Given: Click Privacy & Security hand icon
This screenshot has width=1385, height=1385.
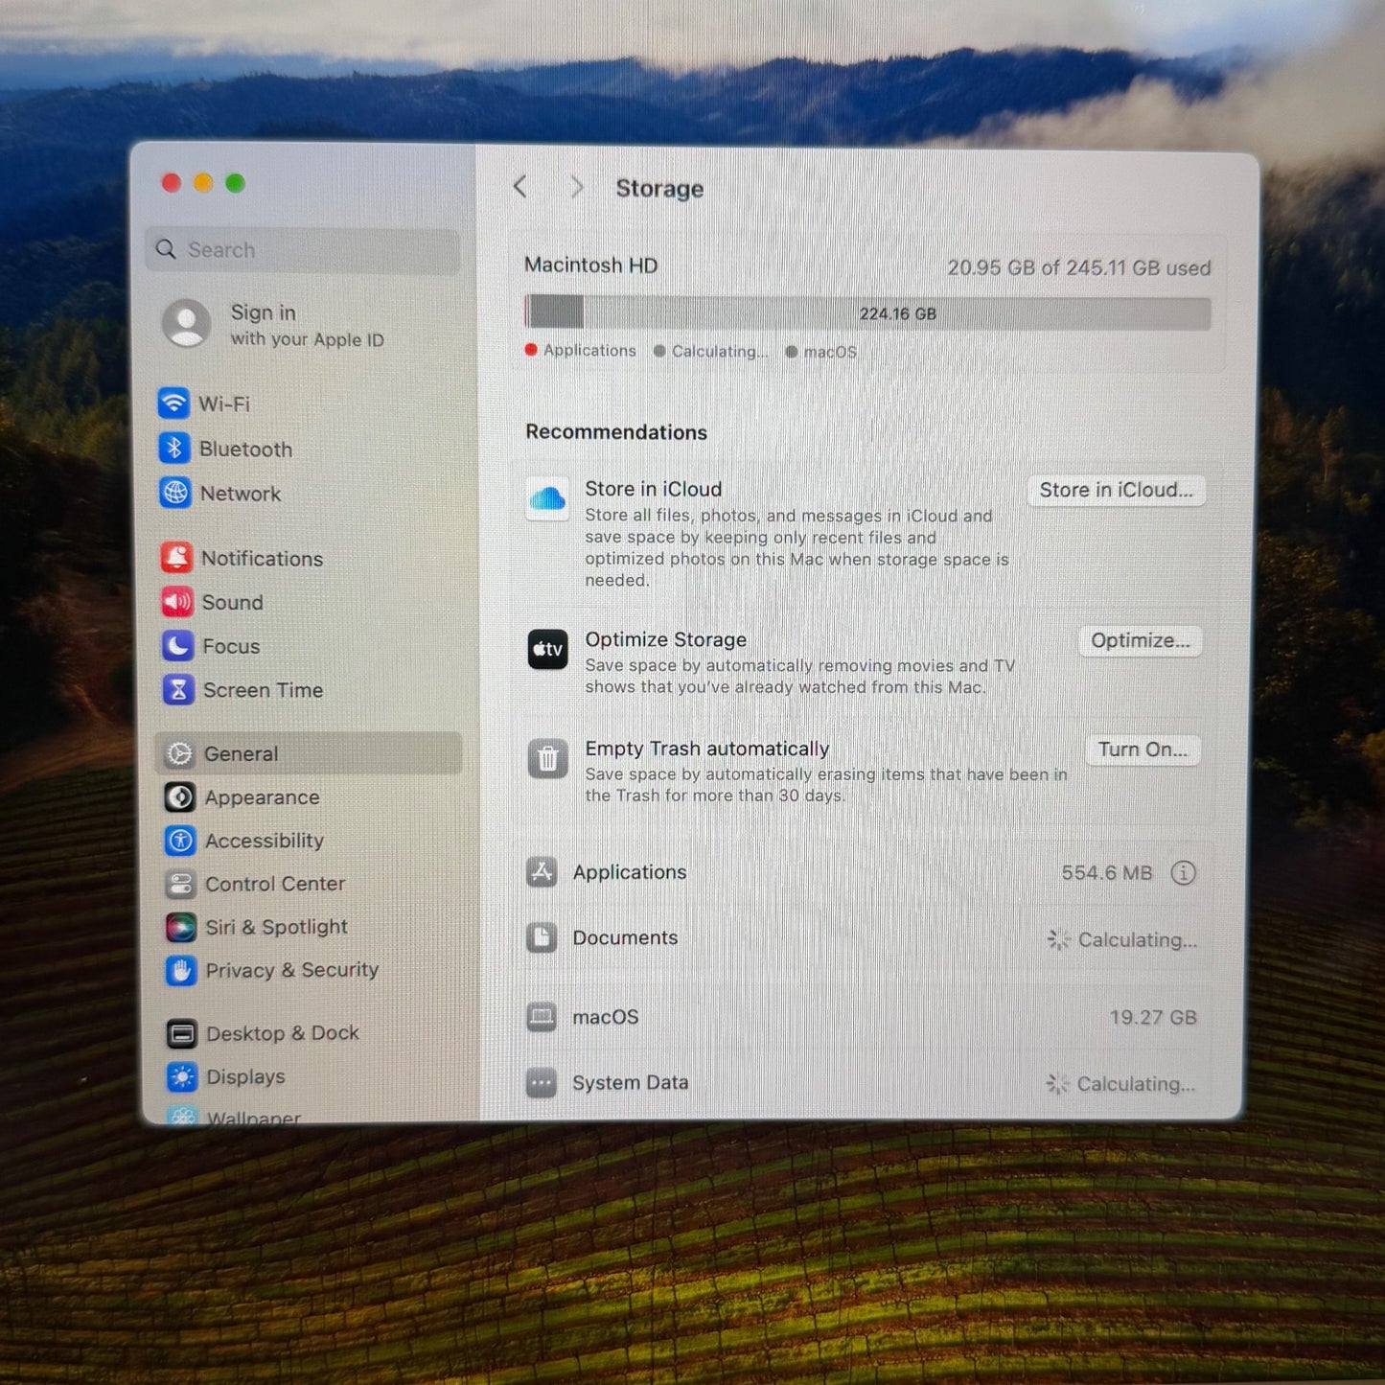Looking at the screenshot, I should (180, 970).
